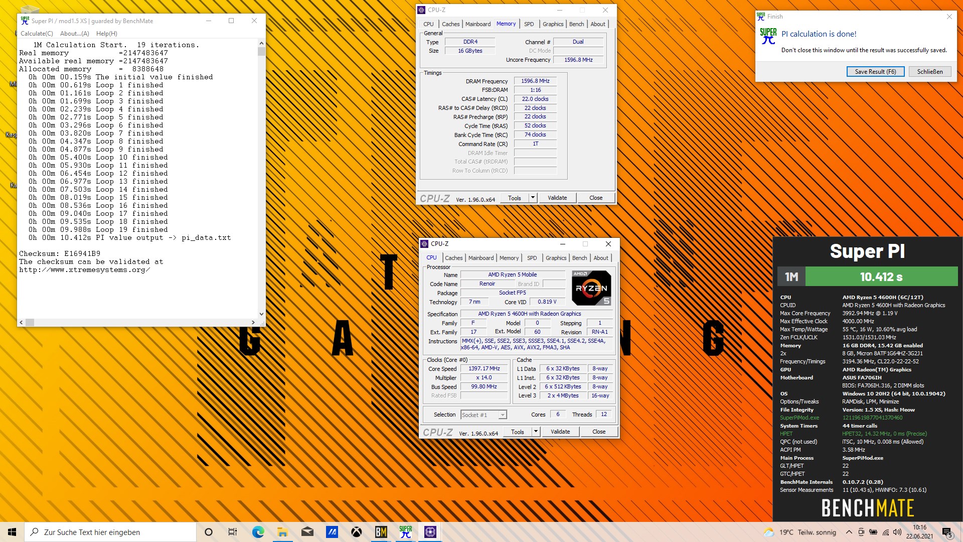Open Calculate(C) menu in Super PI
Viewport: 963px width, 542px height.
(x=37, y=34)
